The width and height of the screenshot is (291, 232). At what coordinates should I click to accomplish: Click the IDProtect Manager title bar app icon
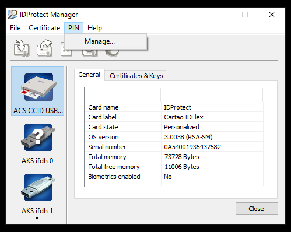12,15
